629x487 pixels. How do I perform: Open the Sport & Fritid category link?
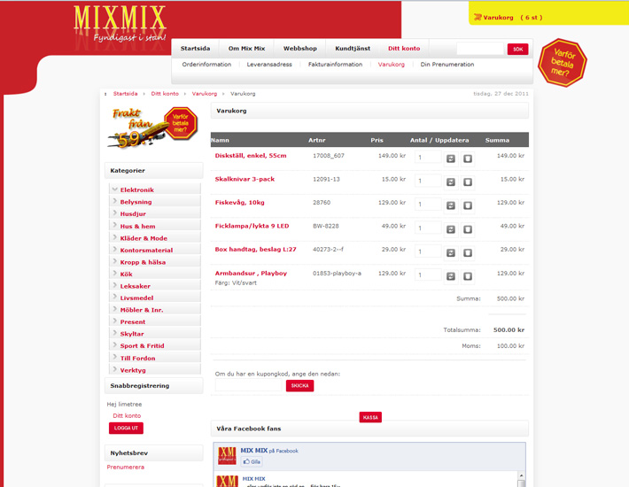tap(142, 345)
